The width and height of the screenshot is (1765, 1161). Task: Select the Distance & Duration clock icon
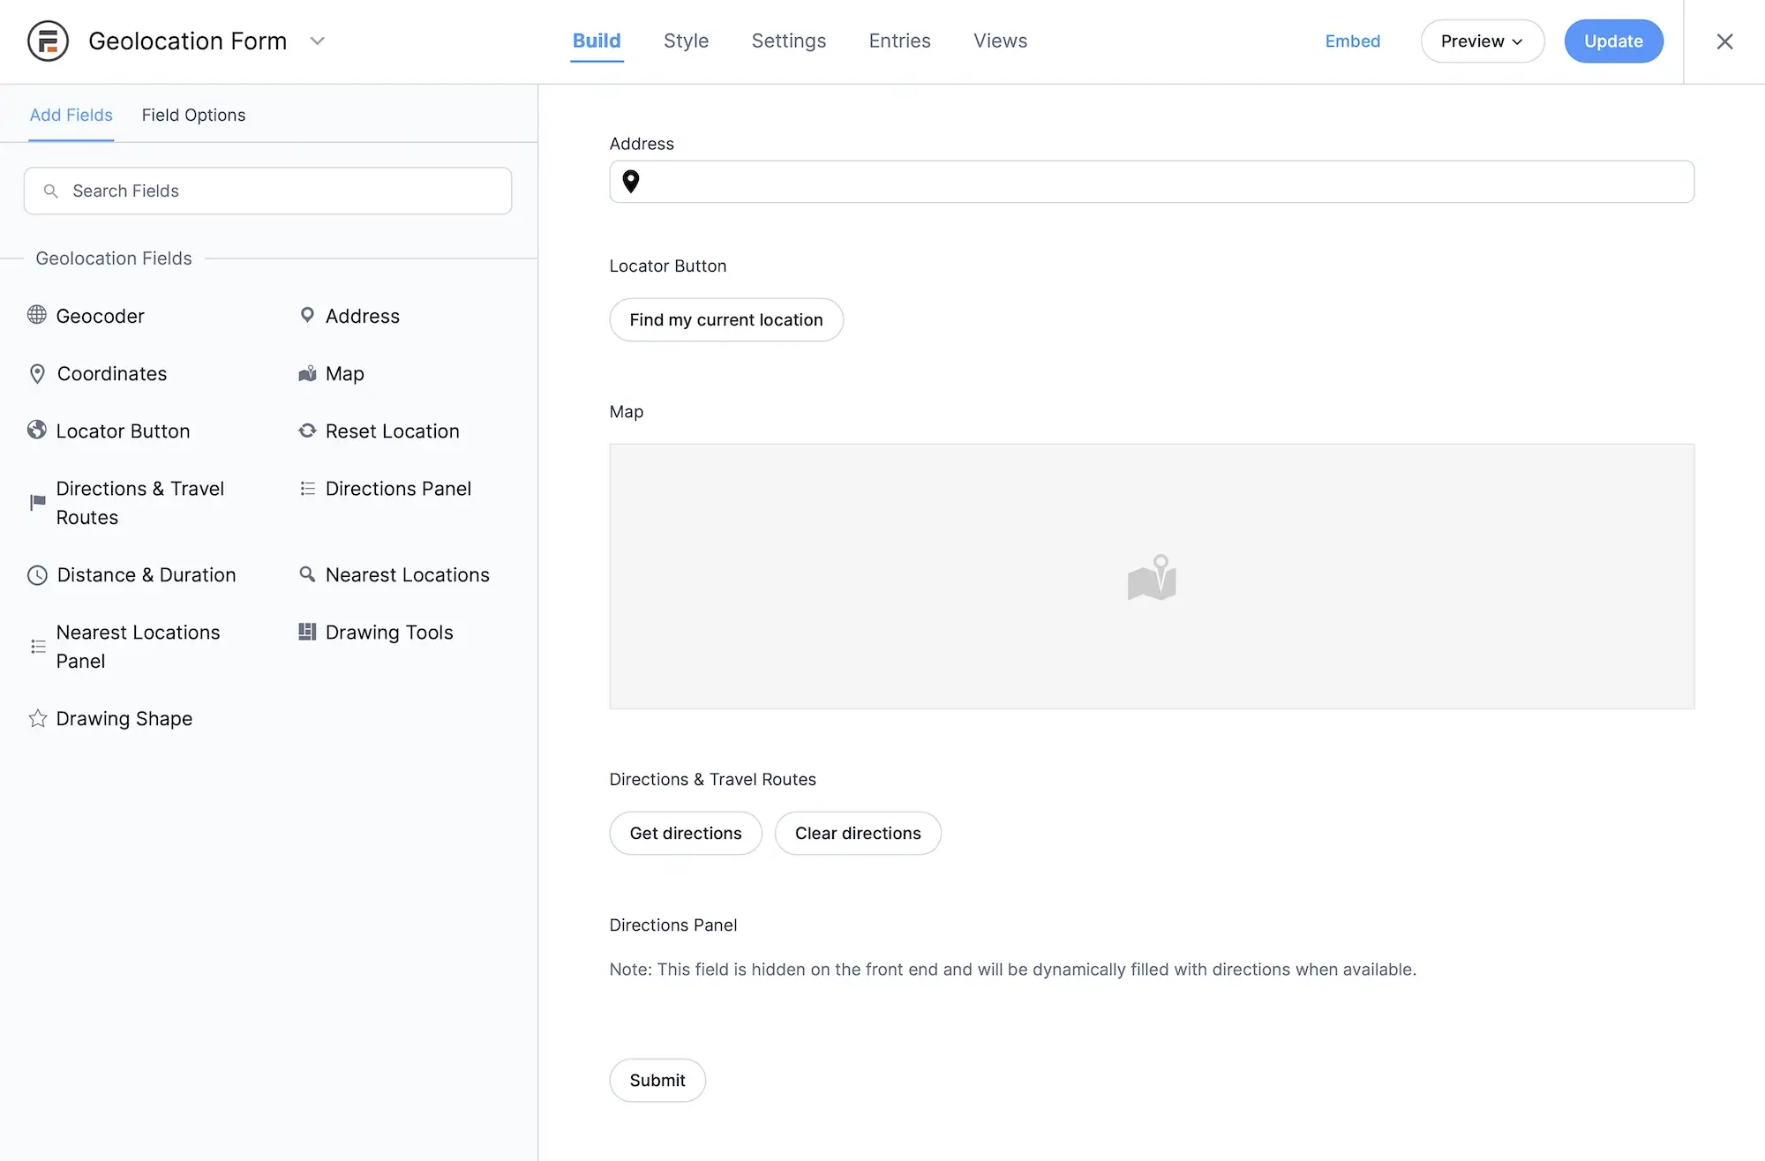36,574
